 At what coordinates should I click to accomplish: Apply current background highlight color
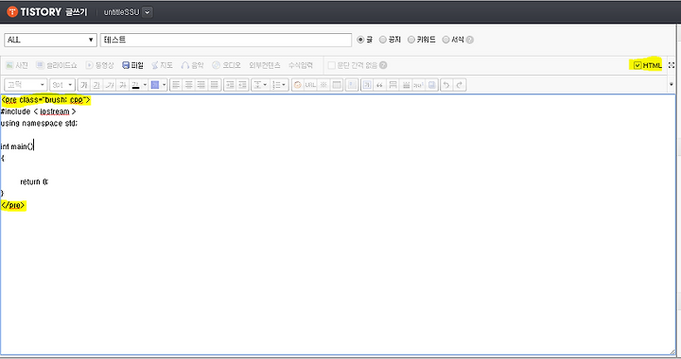click(154, 85)
